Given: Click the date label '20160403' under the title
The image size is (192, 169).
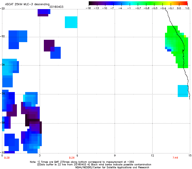Looking at the screenshot, I should point(56,7).
